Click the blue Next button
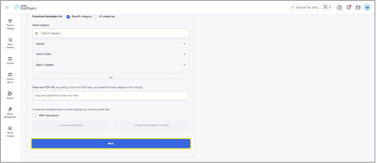 pos(111,143)
